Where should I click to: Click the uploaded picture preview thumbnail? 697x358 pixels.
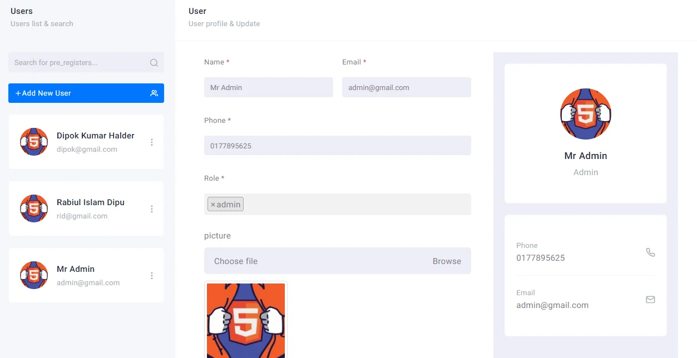pos(246,320)
